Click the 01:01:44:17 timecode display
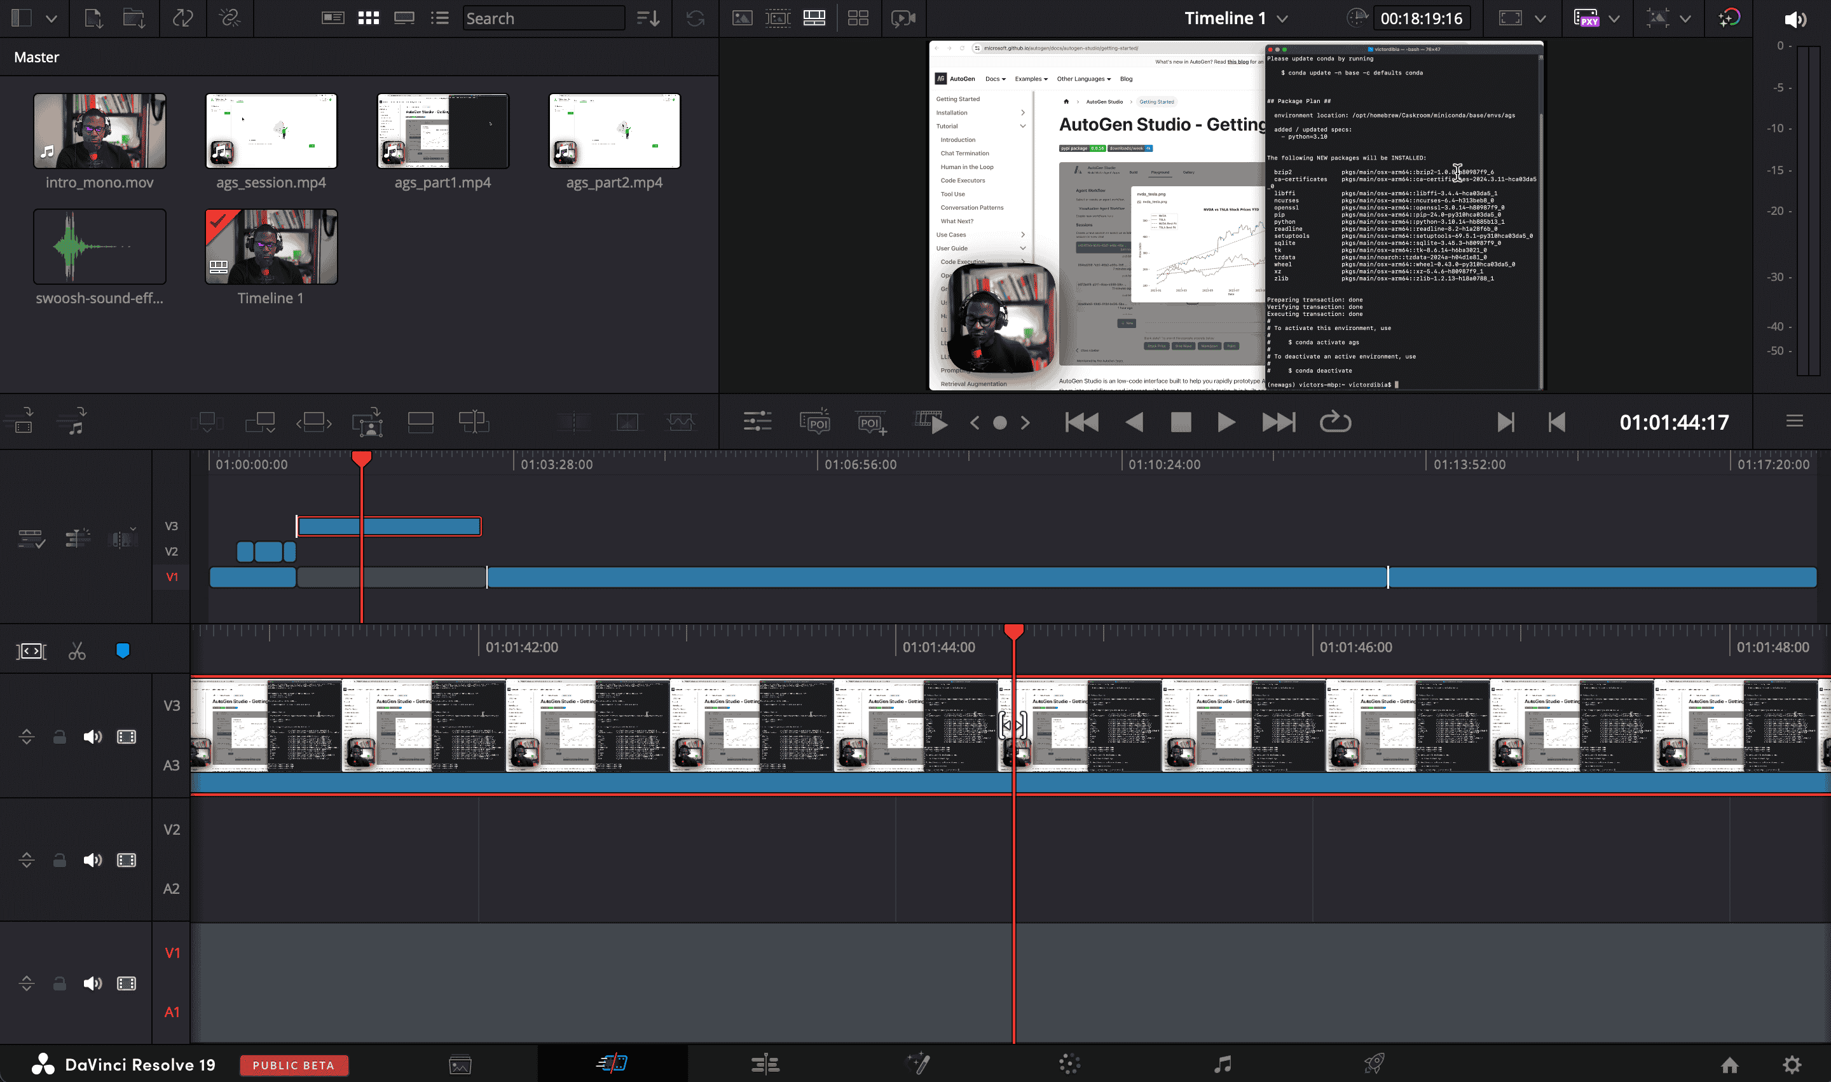The width and height of the screenshot is (1831, 1082). point(1673,422)
